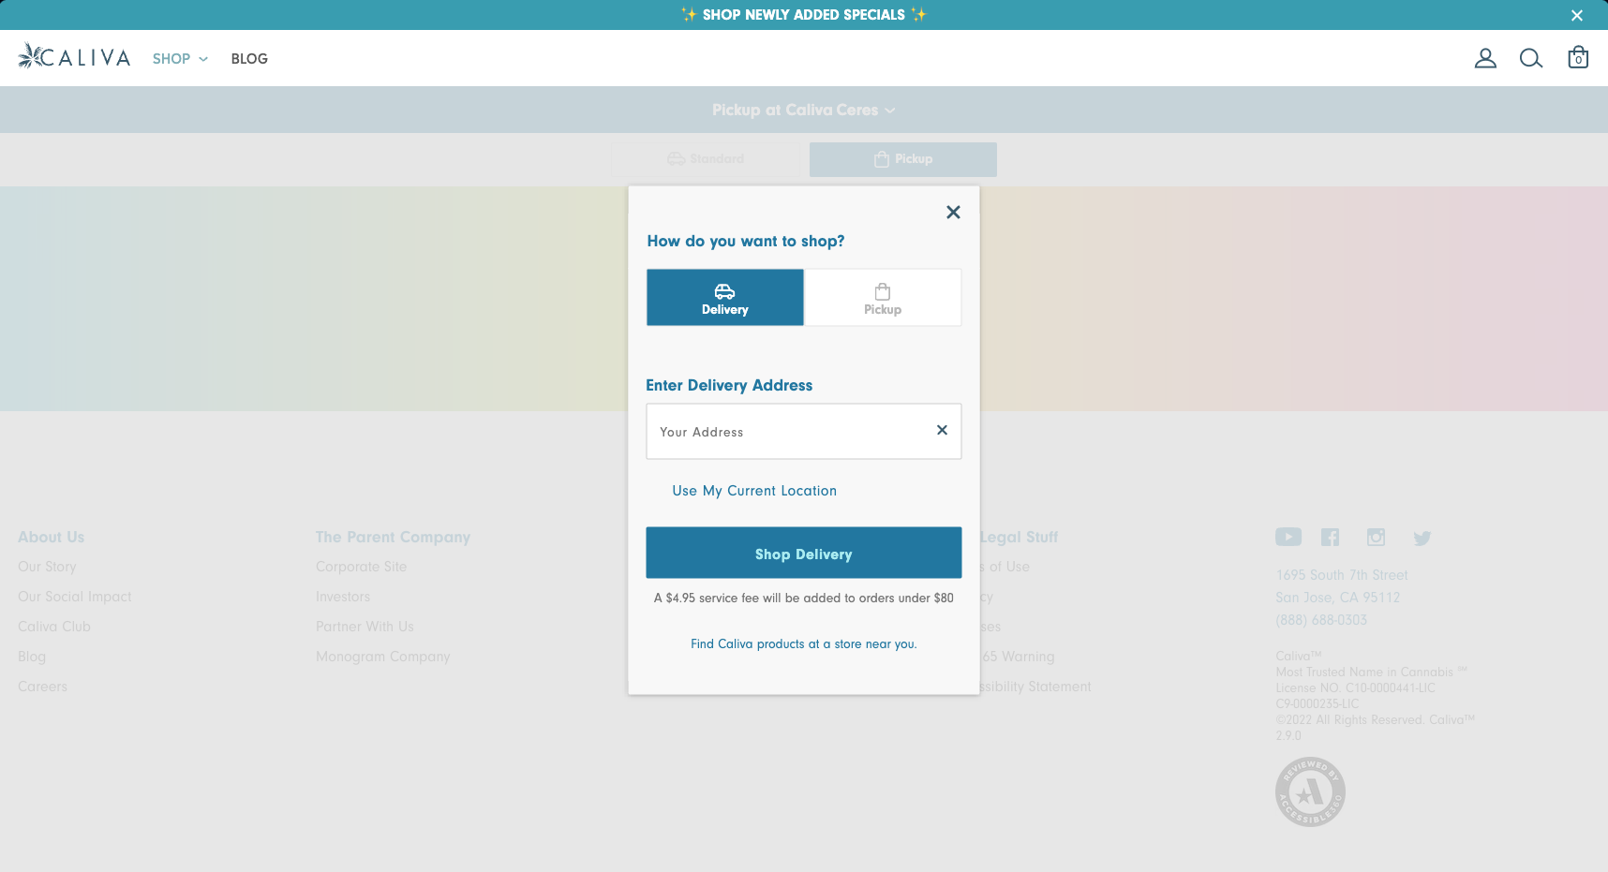1608x872 pixels.
Task: Click Use My Current Location
Action: click(754, 491)
